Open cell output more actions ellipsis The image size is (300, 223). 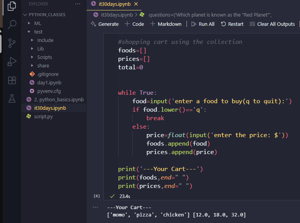click(x=95, y=207)
